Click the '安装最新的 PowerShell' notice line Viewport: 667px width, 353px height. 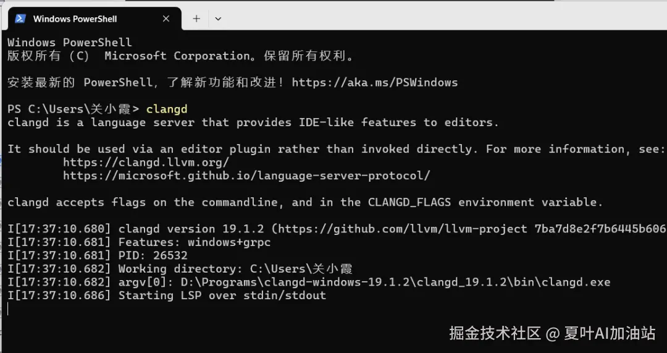coord(233,83)
